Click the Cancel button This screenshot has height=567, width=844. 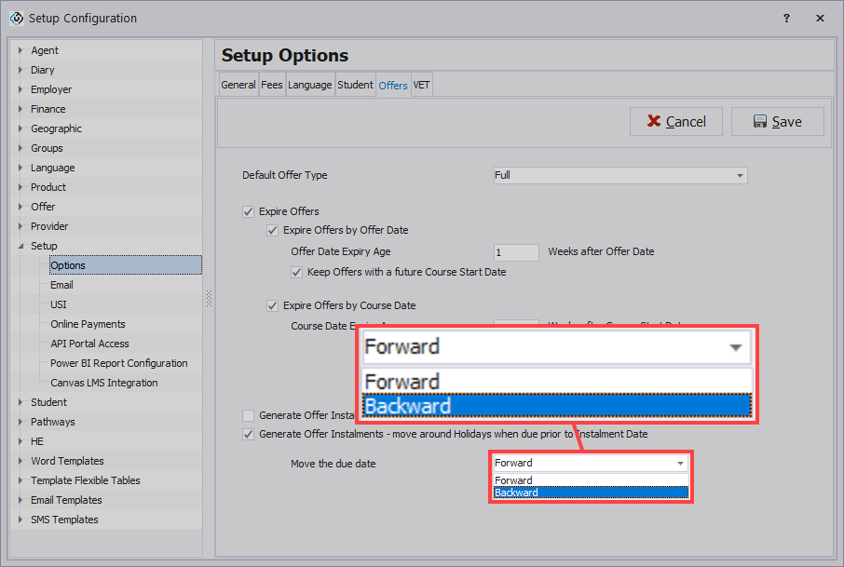[675, 122]
